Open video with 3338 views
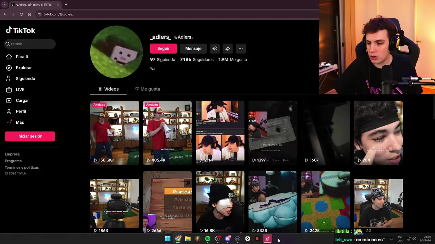 click(273, 202)
